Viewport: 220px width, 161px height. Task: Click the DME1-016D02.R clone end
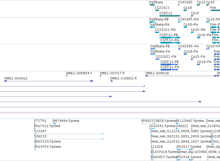coord(111,81)
